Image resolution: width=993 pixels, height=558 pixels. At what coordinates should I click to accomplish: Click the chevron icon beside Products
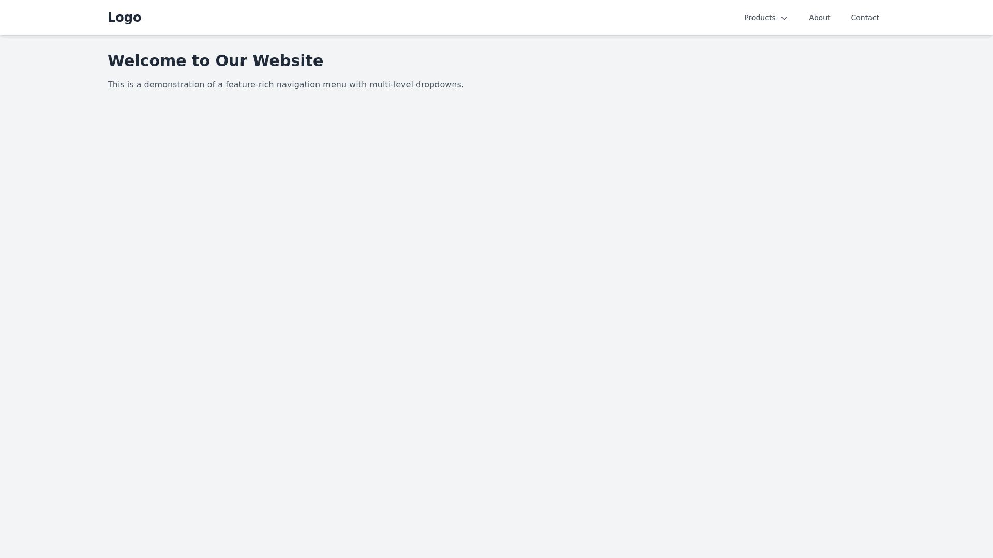(x=784, y=18)
